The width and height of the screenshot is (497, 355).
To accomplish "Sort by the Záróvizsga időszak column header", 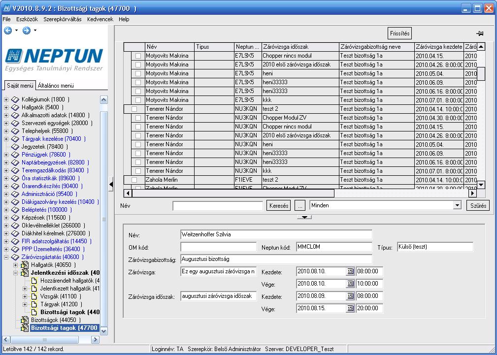I will coord(300,47).
